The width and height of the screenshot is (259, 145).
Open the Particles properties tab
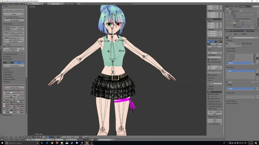[x=251, y=31]
